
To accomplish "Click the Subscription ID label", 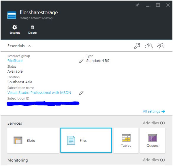I will (x=18, y=98).
